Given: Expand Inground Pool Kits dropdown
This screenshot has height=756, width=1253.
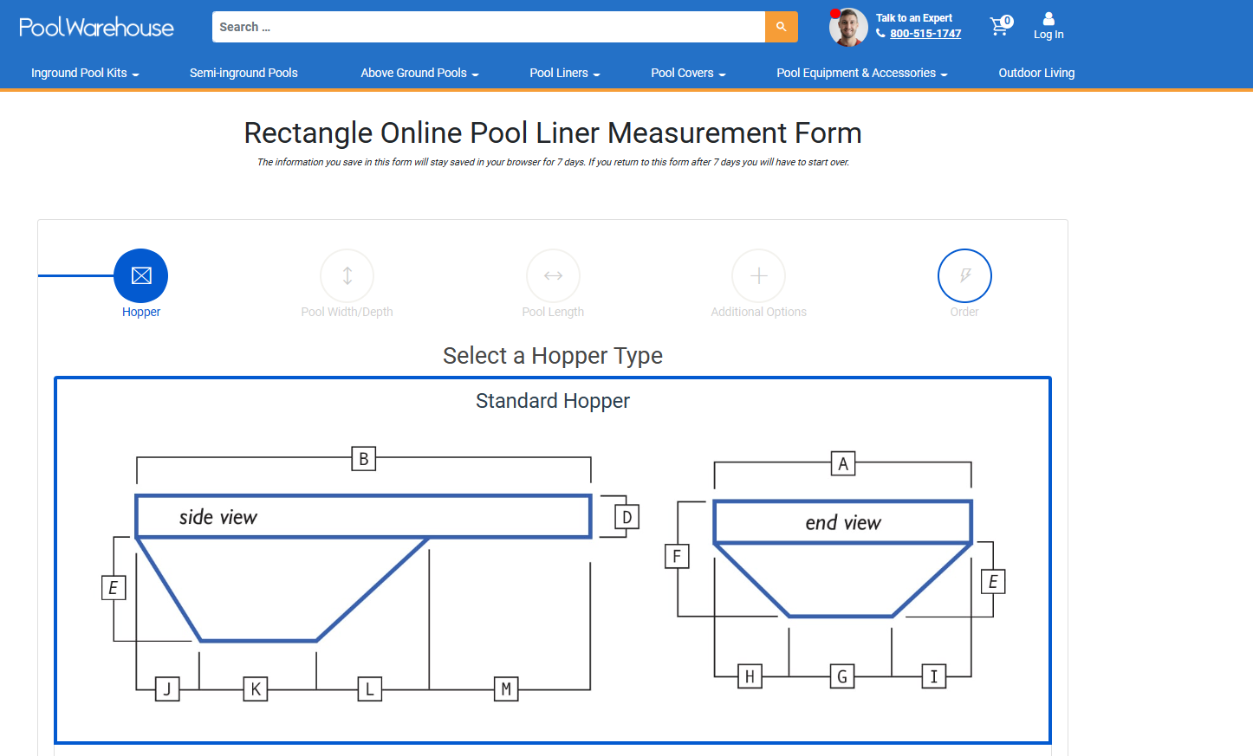Looking at the screenshot, I should click(x=85, y=73).
